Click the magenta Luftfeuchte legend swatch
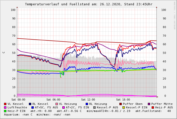The image size is (177, 119). click(x=5, y=107)
